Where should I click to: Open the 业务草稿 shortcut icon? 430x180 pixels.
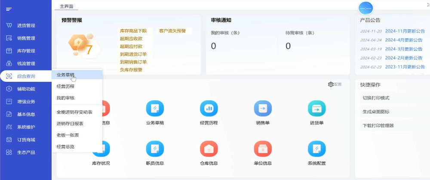tap(155, 109)
